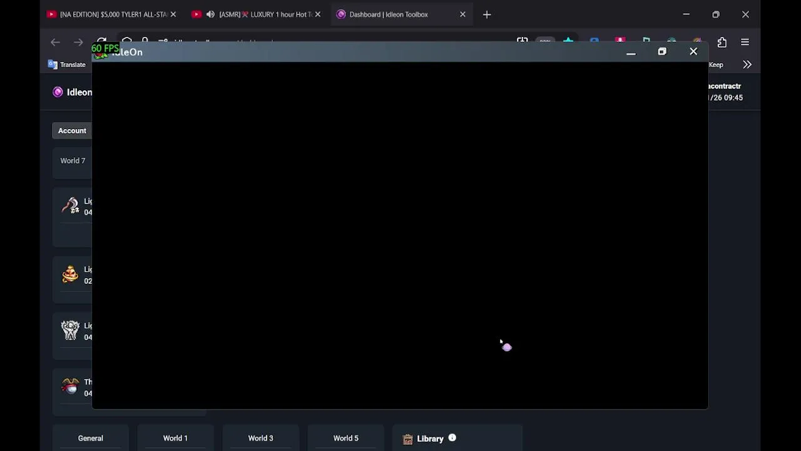Switch to the TYLER1 ALL-STAR YouTube tab
801x451 pixels.
tap(106, 14)
